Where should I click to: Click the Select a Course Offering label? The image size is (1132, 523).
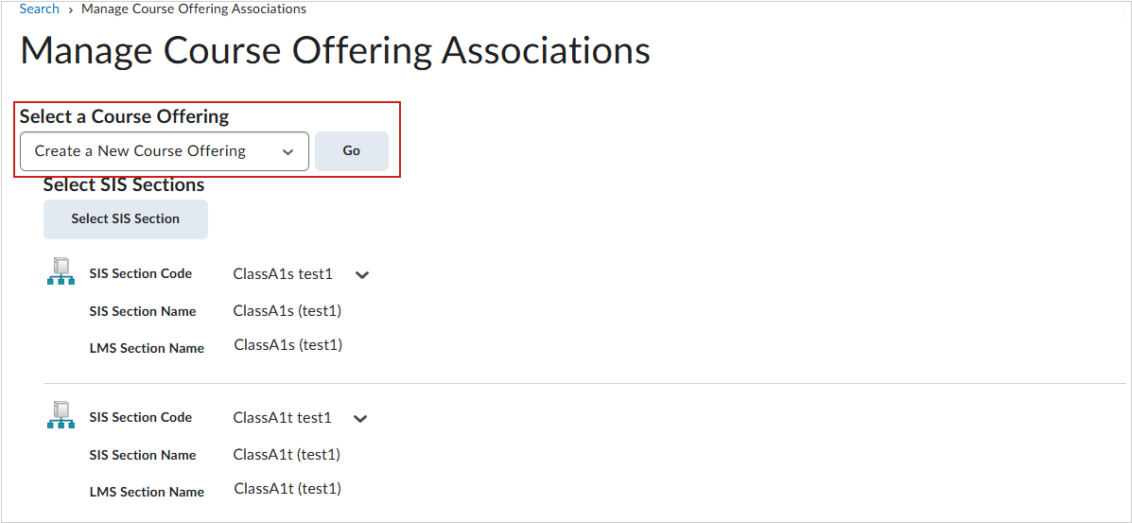tap(125, 116)
